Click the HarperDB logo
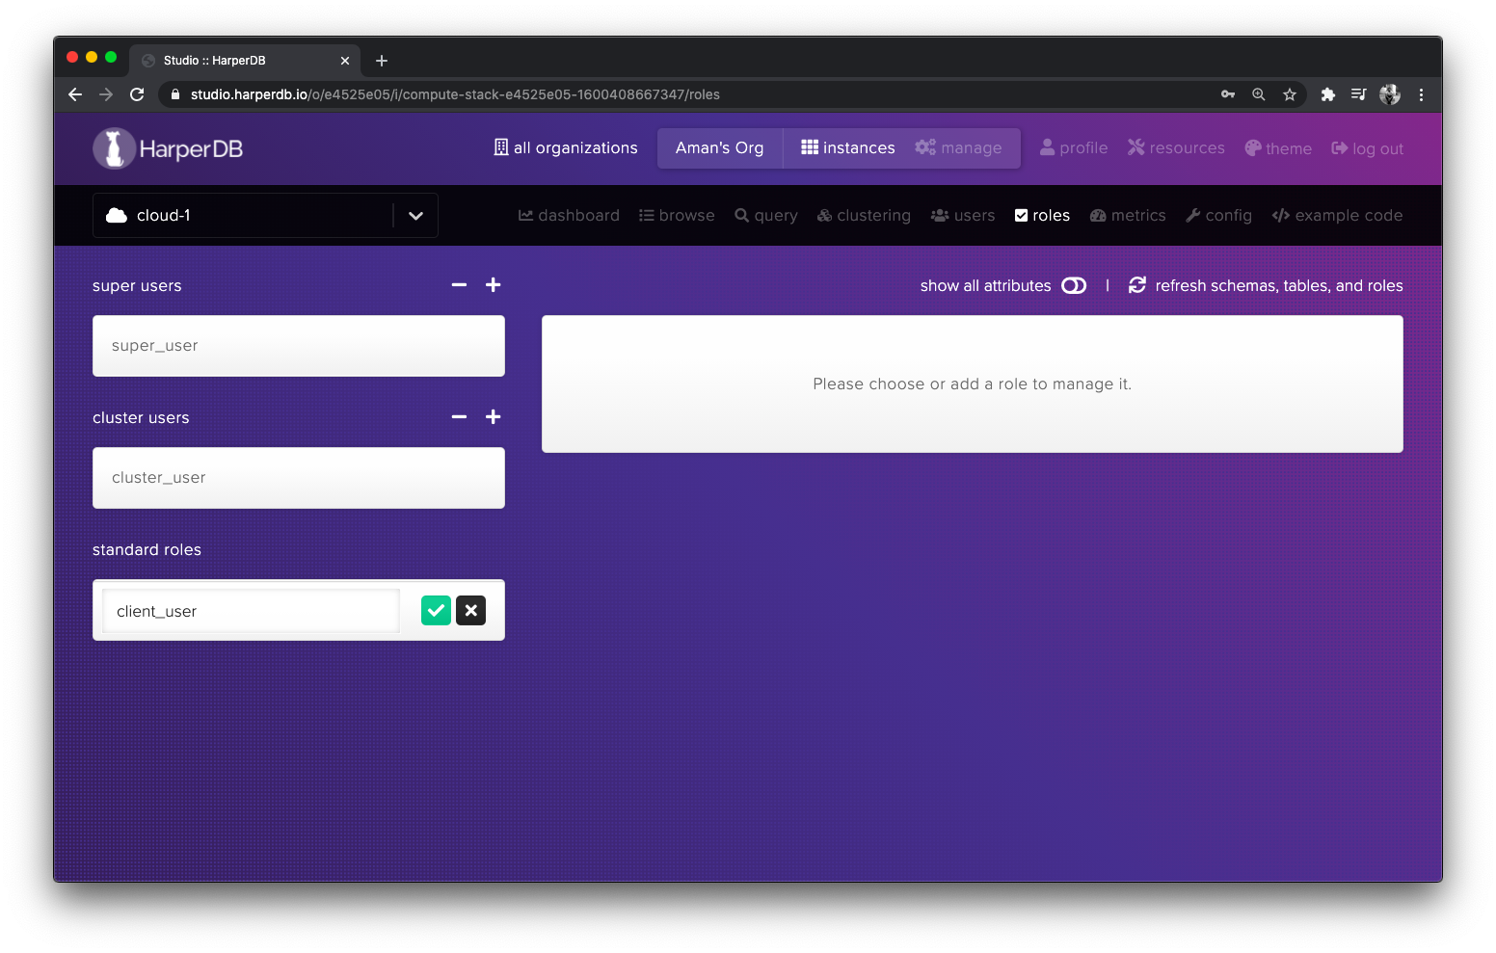The height and width of the screenshot is (953, 1496). (168, 148)
